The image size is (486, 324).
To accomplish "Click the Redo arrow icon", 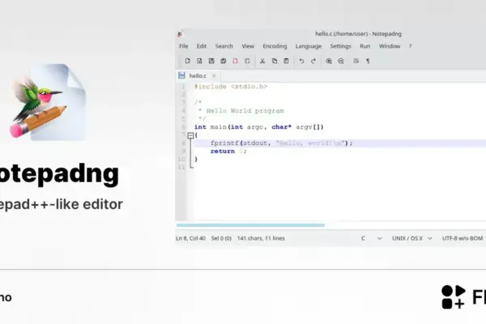I will (x=313, y=61).
